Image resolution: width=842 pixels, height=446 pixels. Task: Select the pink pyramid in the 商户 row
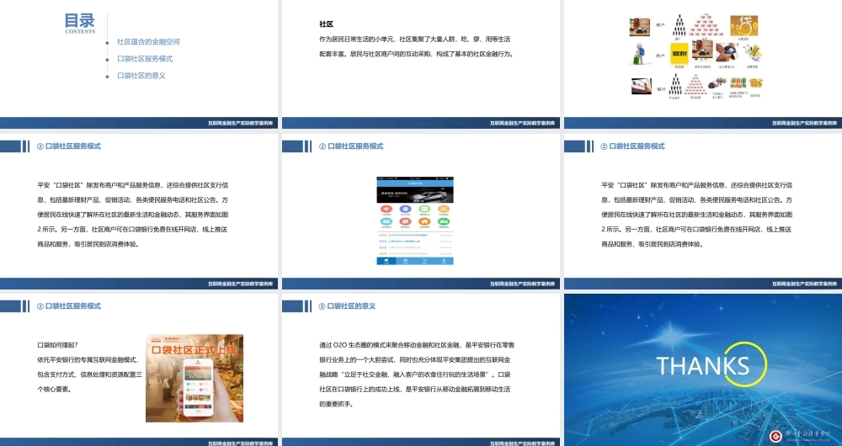click(705, 25)
